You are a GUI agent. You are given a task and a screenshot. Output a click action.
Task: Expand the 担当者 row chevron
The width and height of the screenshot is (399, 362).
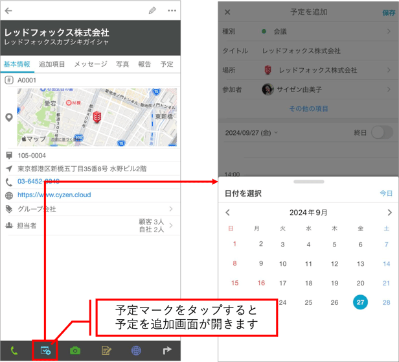[x=171, y=225]
